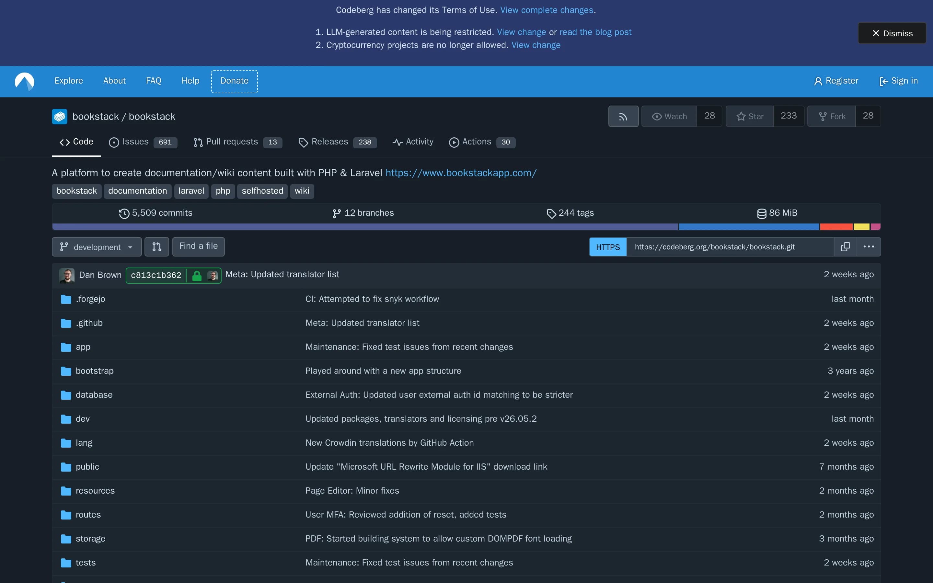Star the bookstack repository

coord(750,117)
